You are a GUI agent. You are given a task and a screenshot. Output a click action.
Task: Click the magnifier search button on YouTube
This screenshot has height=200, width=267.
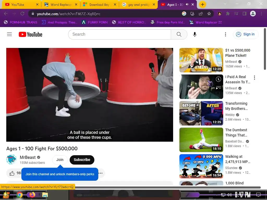[179, 34]
